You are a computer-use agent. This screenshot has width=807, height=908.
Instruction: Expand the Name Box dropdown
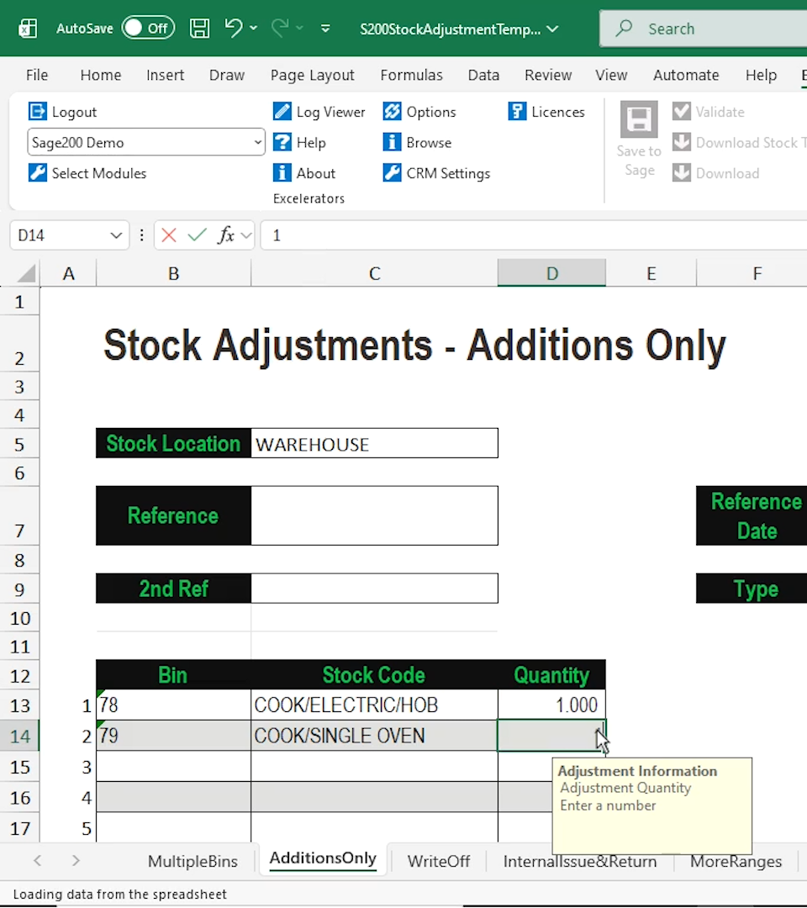coord(115,235)
